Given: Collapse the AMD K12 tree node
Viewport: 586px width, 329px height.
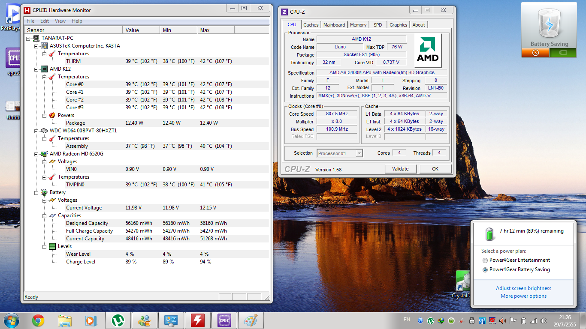Looking at the screenshot, I should coord(36,69).
